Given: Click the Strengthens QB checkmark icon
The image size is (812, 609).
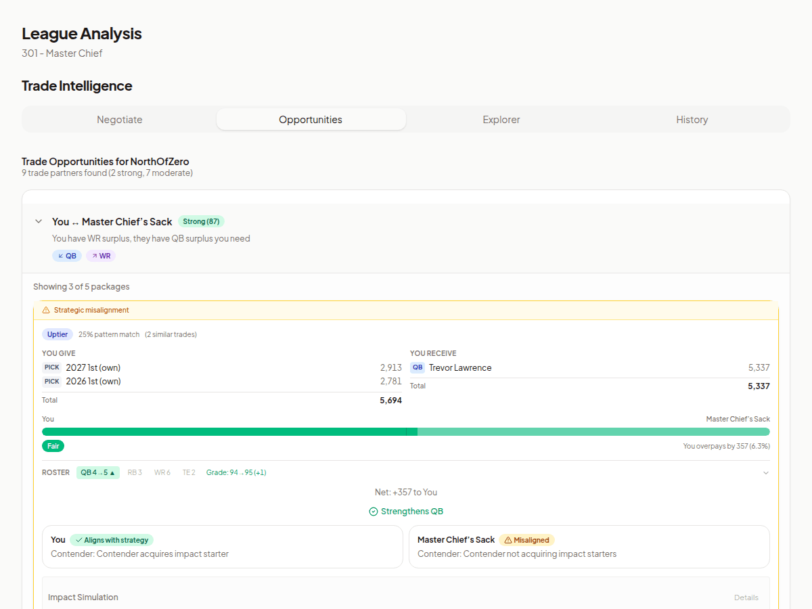Looking at the screenshot, I should [x=374, y=512].
